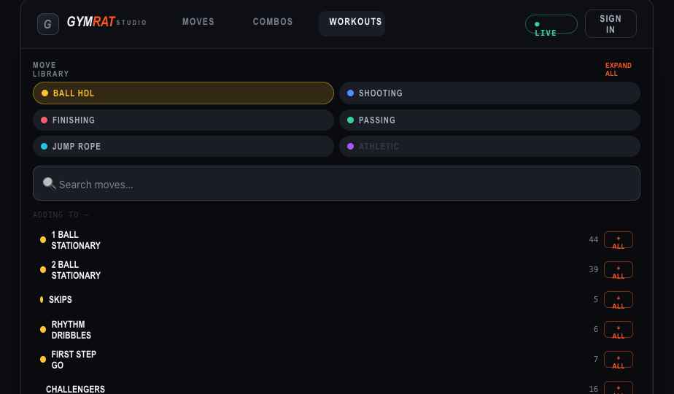Viewport: 674px width, 394px height.
Task: Select the purple Athletic category pill
Action: (x=489, y=146)
